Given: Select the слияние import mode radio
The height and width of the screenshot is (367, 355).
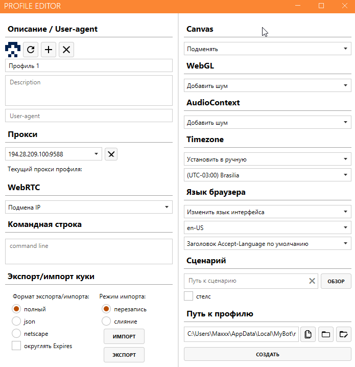Looking at the screenshot, I should tap(106, 321).
